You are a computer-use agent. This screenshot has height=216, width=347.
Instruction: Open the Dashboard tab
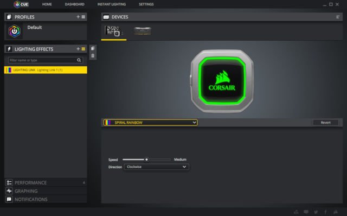[x=75, y=4]
